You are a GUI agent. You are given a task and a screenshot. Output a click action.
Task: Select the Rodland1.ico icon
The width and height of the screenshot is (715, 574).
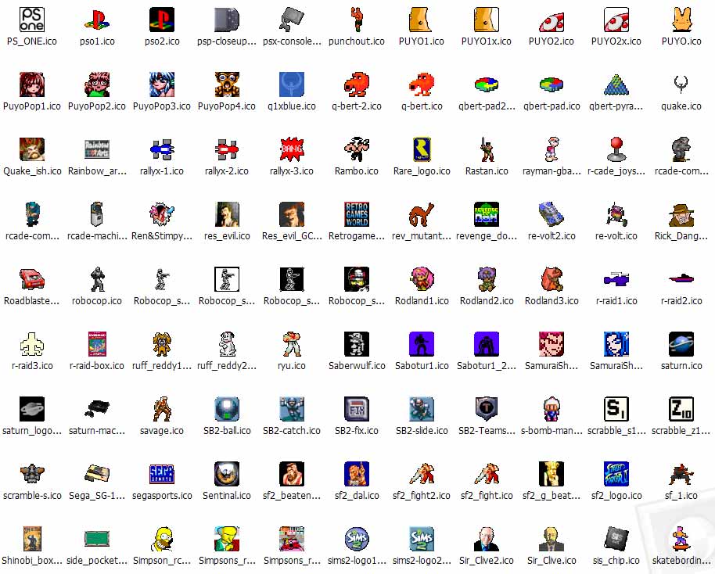[422, 279]
